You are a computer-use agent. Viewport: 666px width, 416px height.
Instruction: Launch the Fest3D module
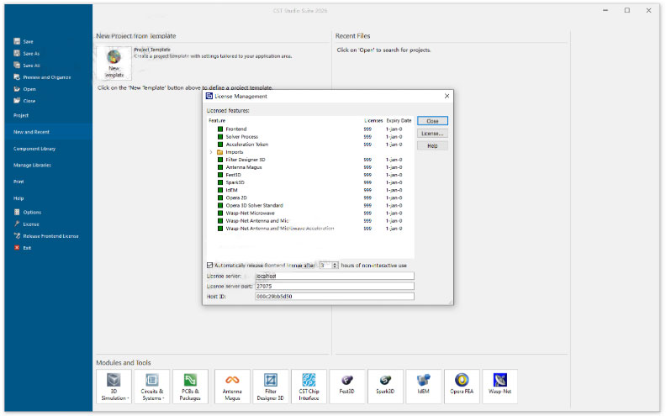(347, 387)
